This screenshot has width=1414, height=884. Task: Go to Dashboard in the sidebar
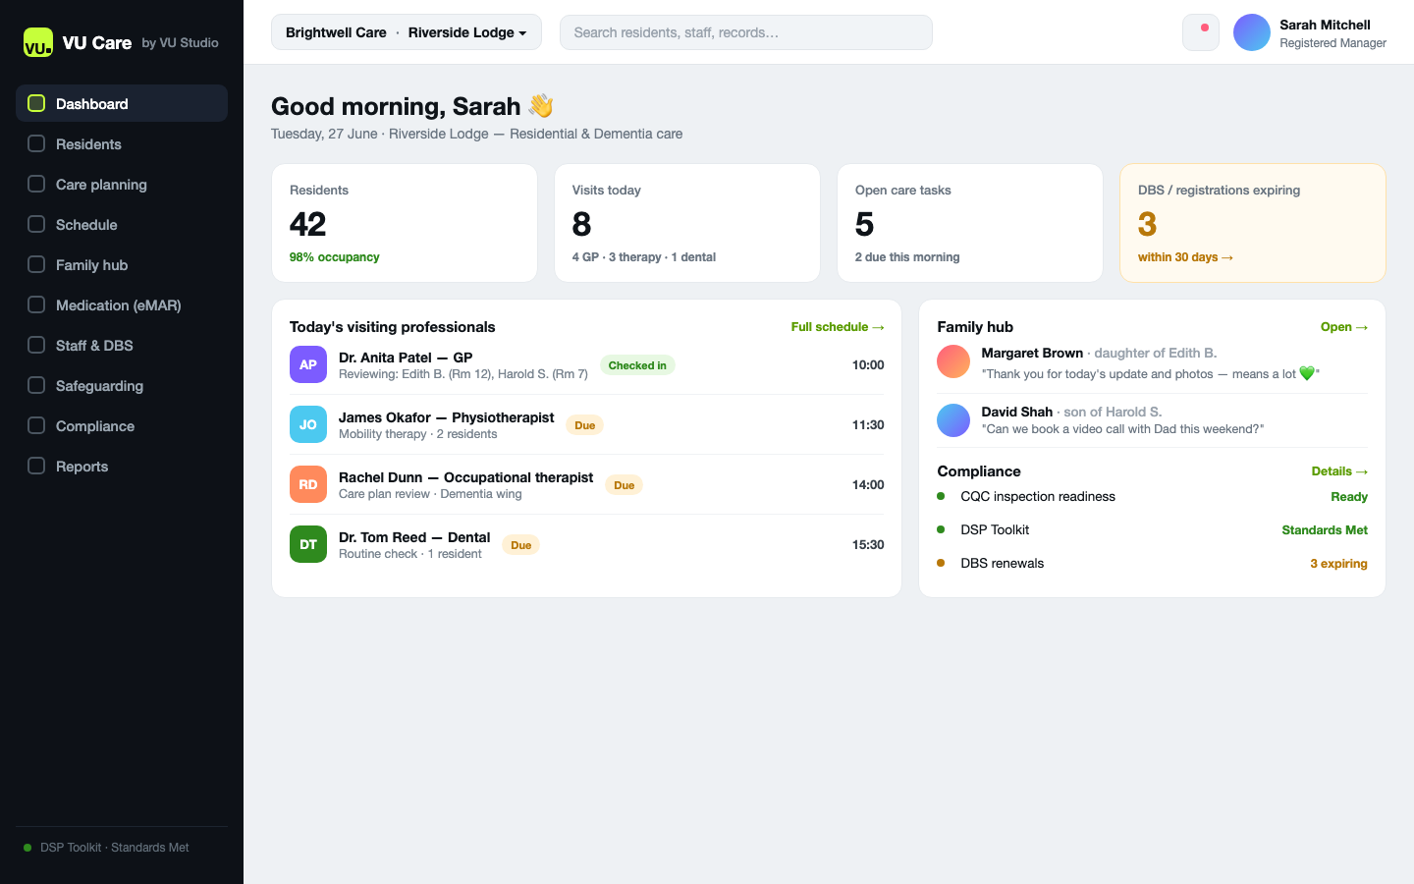(122, 103)
